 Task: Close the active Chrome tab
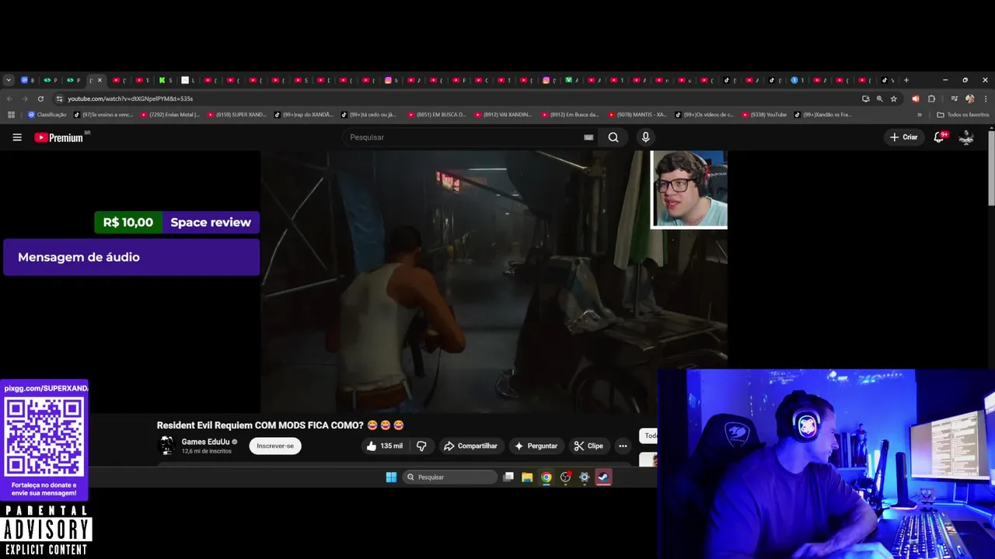click(x=99, y=80)
